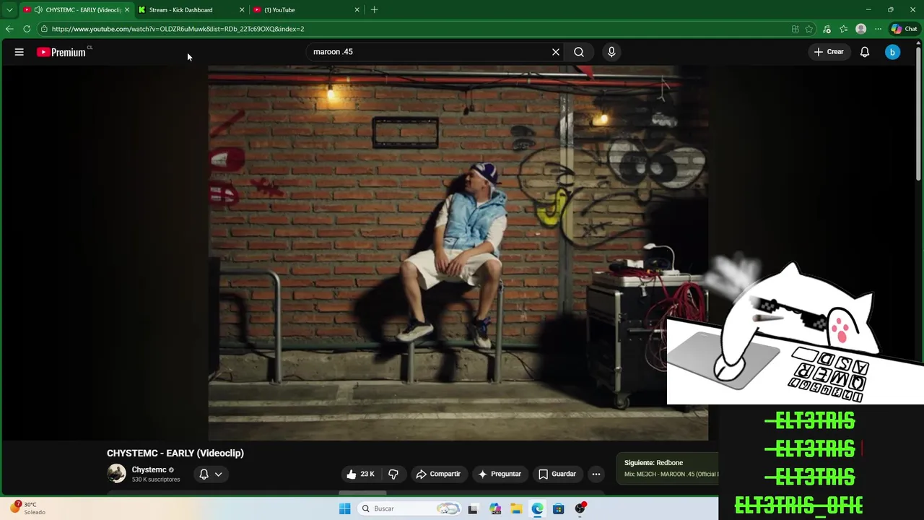
Task: View site information lock icon
Action: (x=44, y=29)
